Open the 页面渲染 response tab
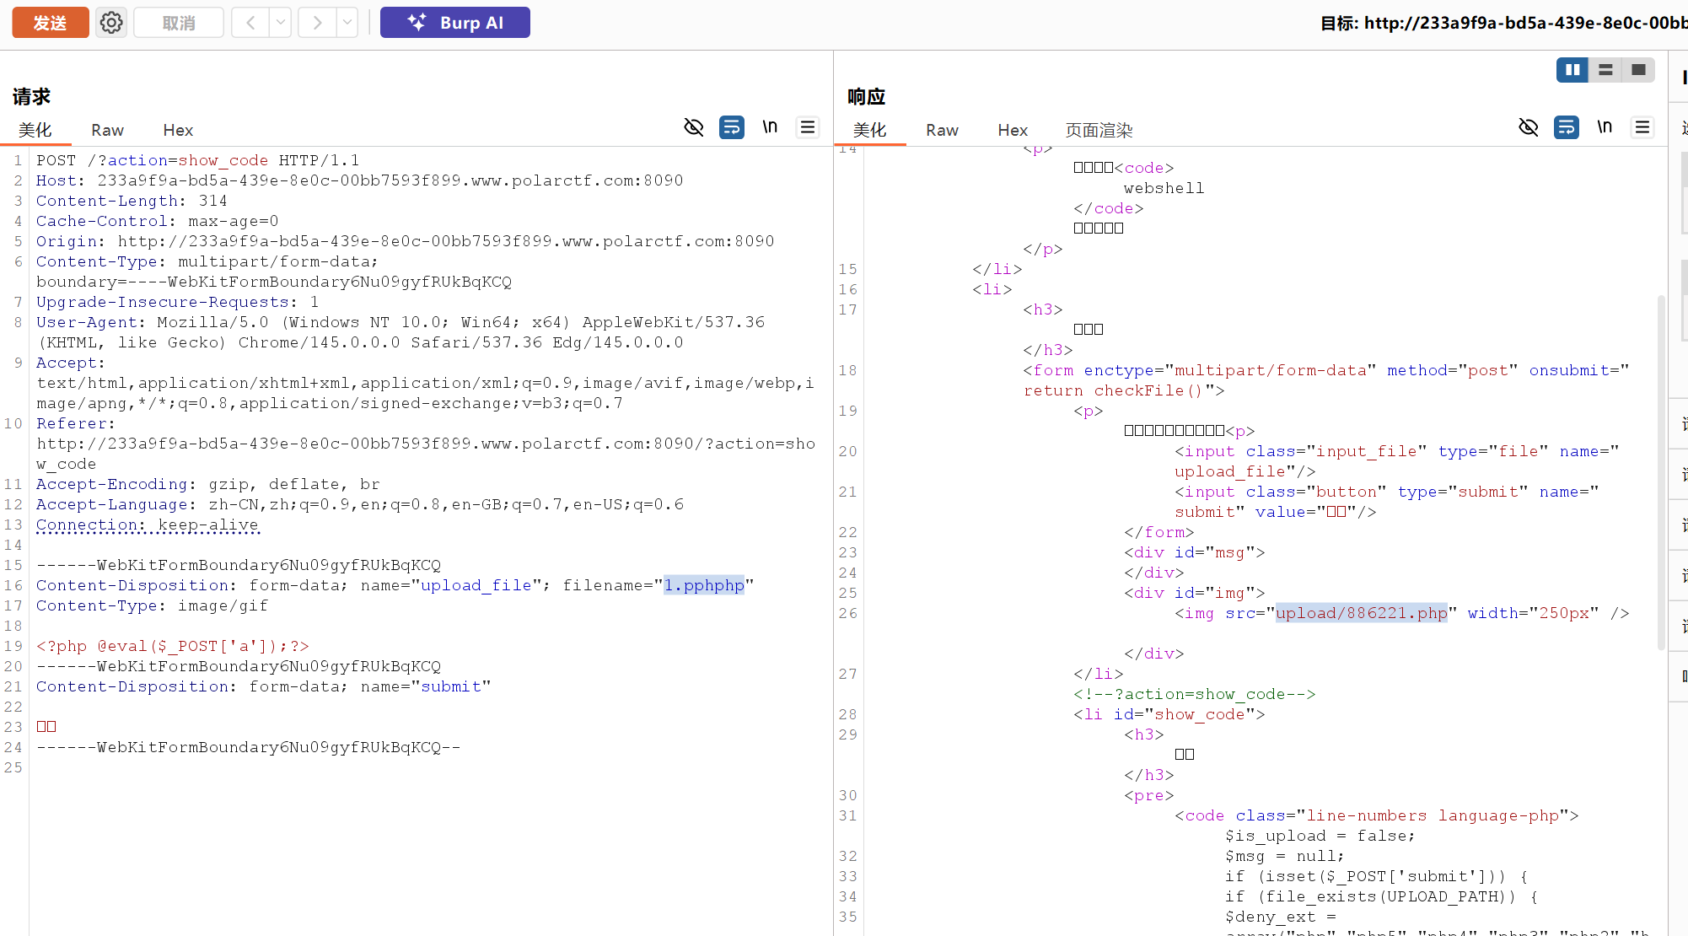This screenshot has width=1688, height=936. coord(1099,130)
